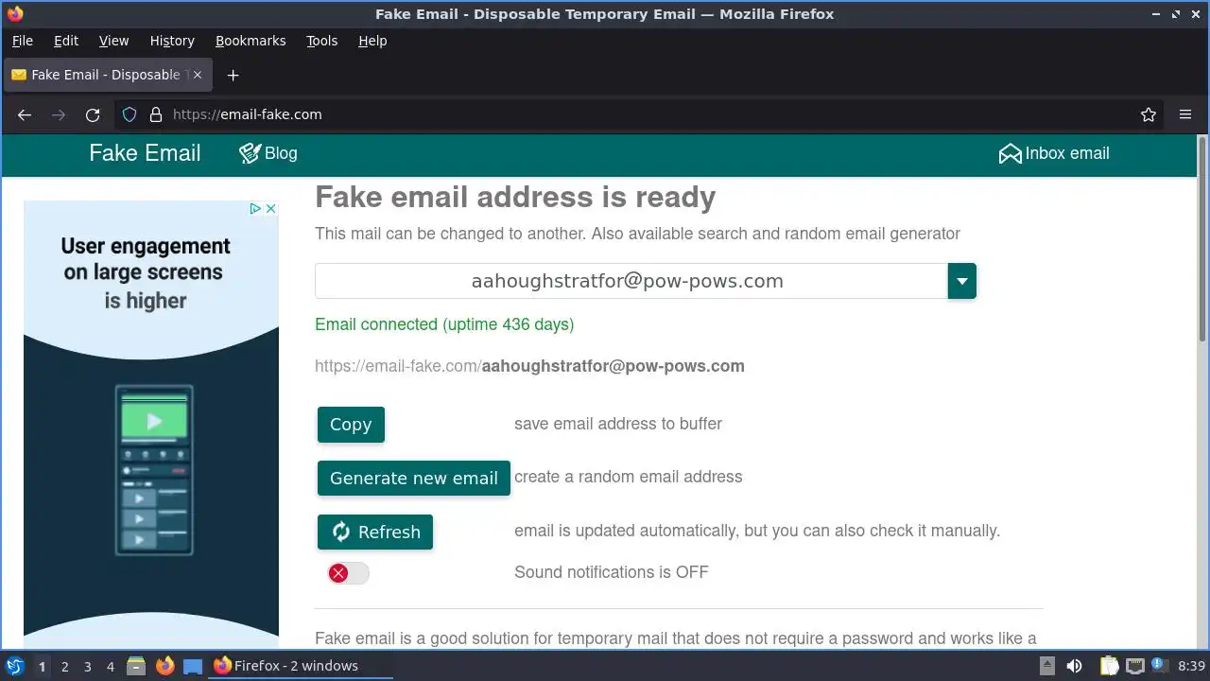Click the clipboard tray icon

point(1109,666)
